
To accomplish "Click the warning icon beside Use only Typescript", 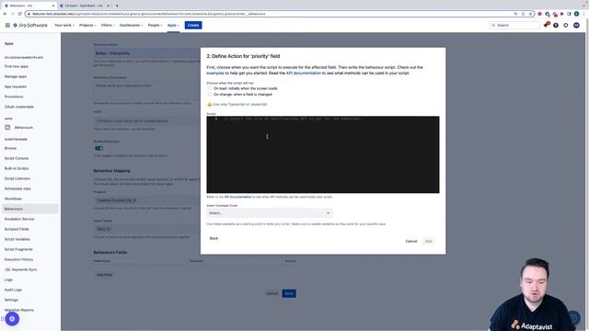I will coord(210,104).
